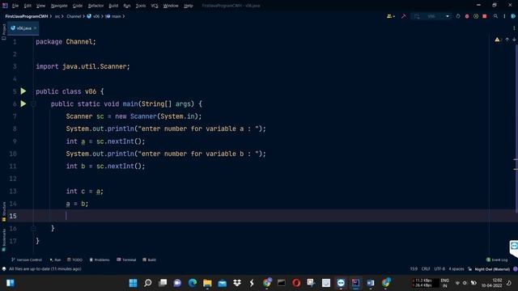Open Windows taskbar Search
The width and height of the screenshot is (518, 291).
148,283
